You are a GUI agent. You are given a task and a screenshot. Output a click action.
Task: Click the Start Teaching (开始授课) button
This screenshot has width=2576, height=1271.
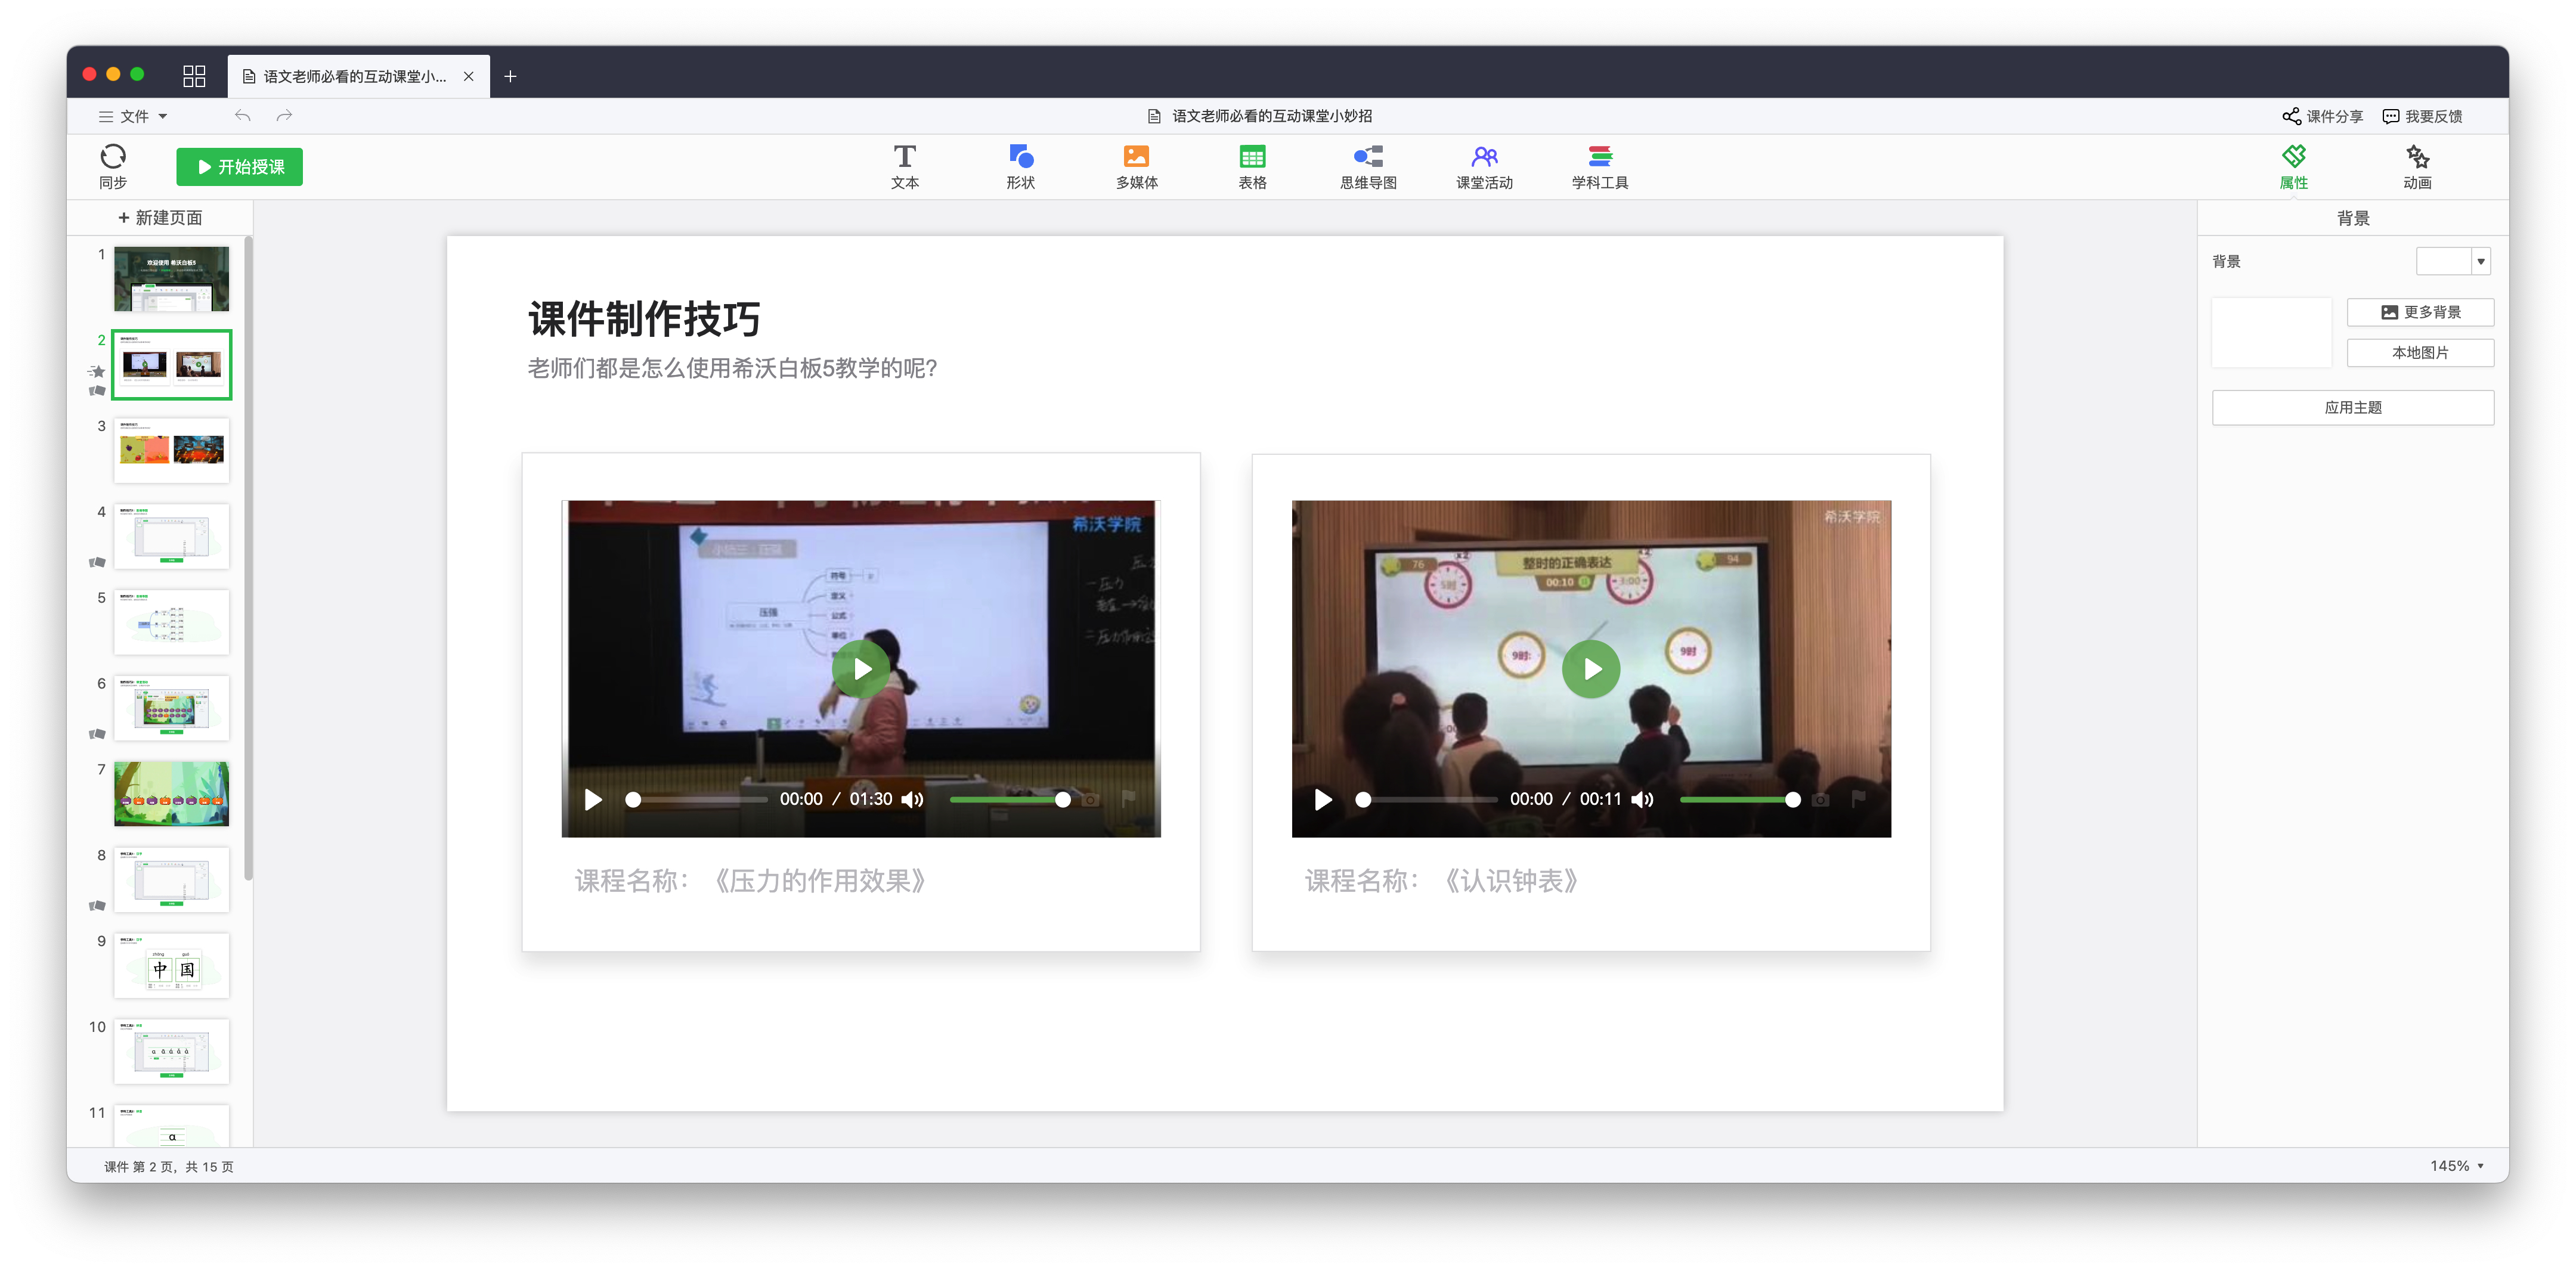click(240, 167)
